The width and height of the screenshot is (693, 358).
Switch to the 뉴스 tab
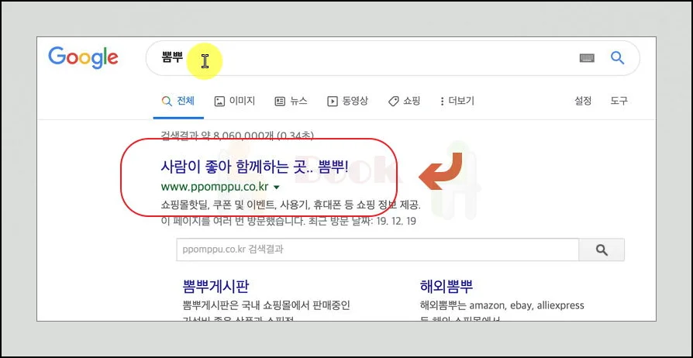[x=291, y=102]
